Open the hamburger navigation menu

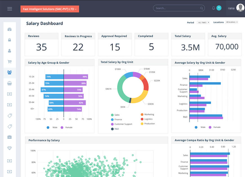click(10, 9)
